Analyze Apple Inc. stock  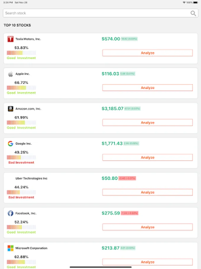click(147, 88)
